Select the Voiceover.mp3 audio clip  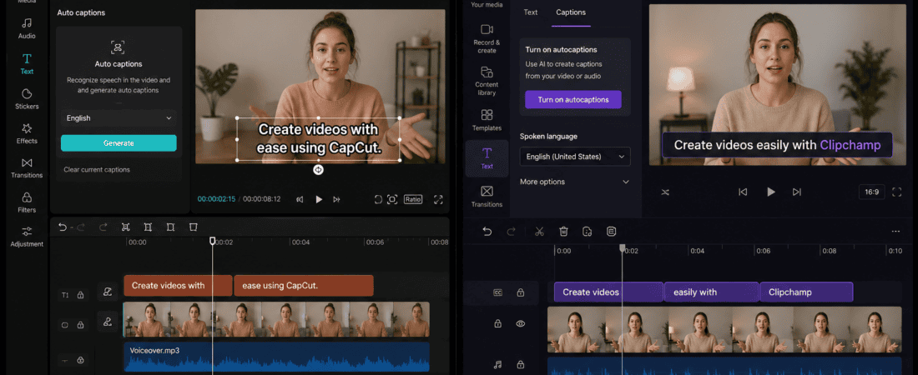276,357
